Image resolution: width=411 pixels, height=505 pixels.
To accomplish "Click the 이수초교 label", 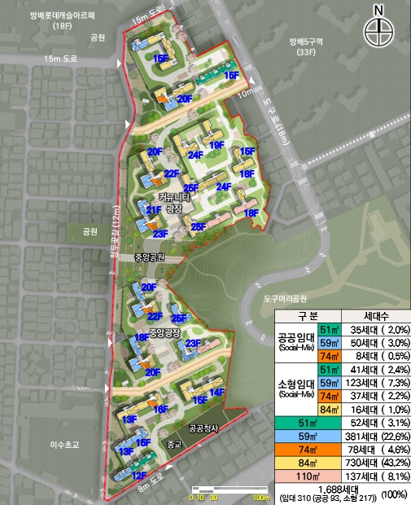I will (64, 445).
